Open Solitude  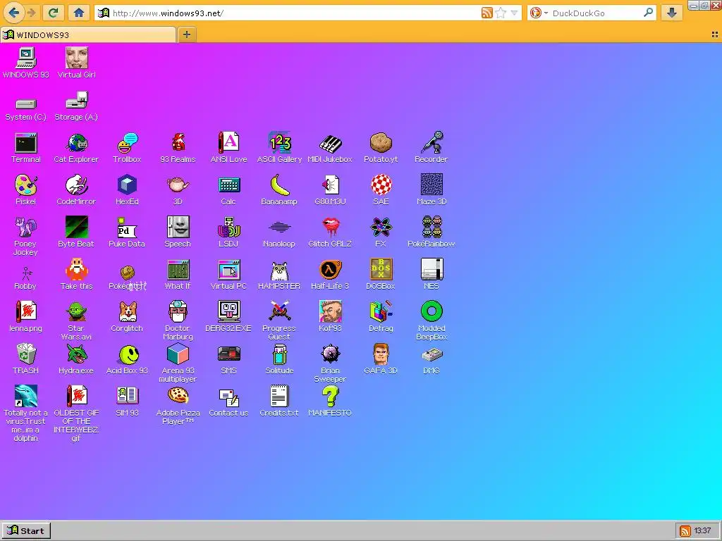(279, 359)
